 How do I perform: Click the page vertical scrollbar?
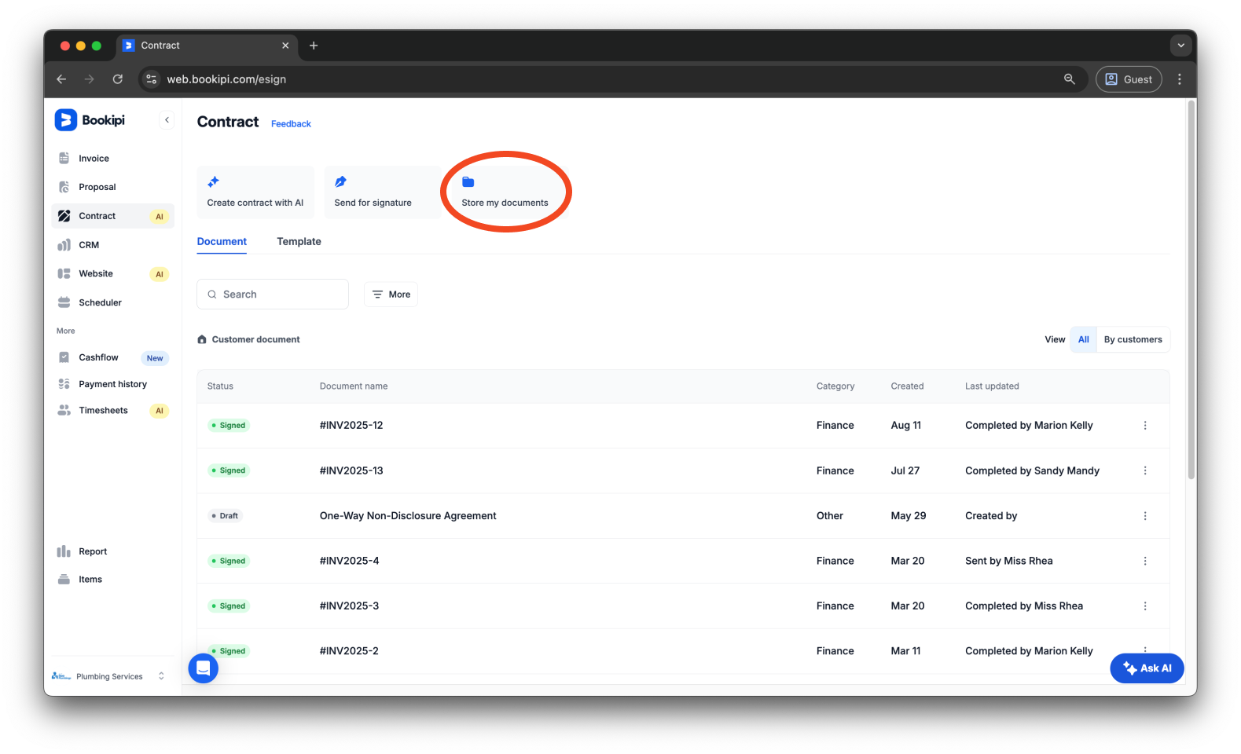point(1191,291)
